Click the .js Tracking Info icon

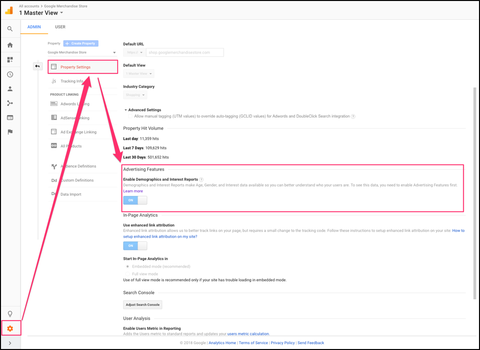click(x=54, y=81)
